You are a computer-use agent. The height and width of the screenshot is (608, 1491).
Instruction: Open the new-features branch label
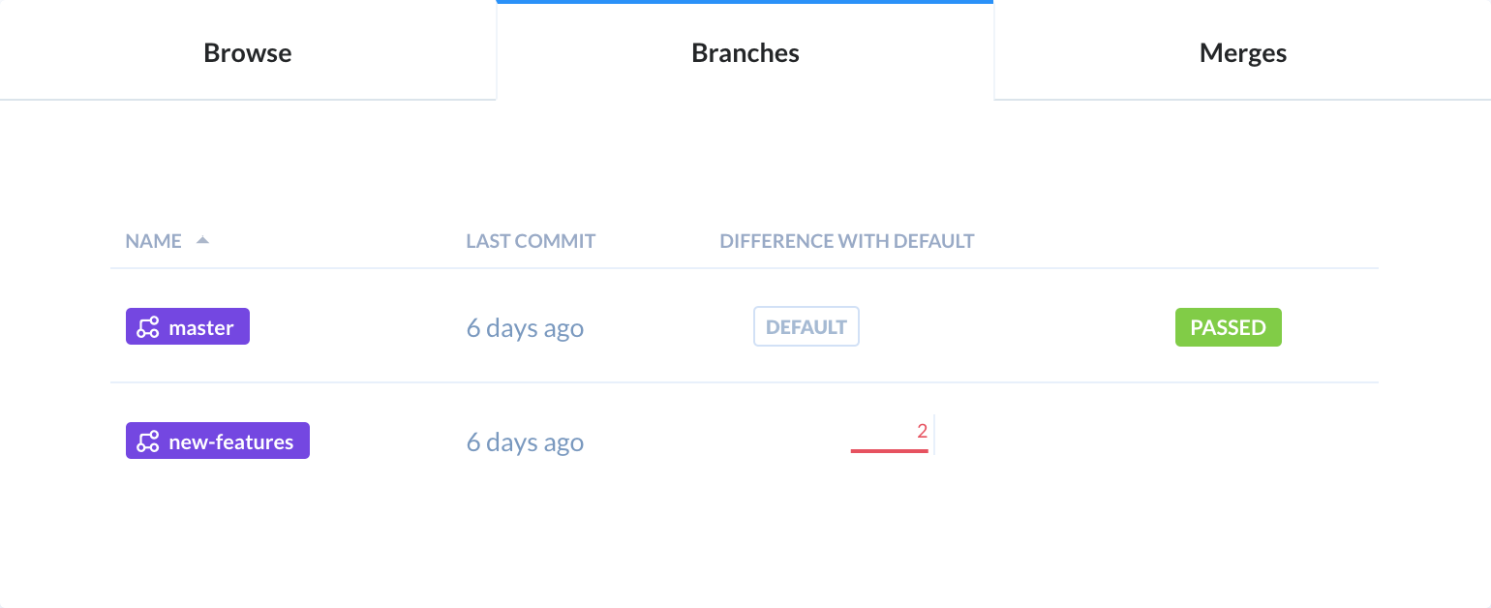coord(218,441)
